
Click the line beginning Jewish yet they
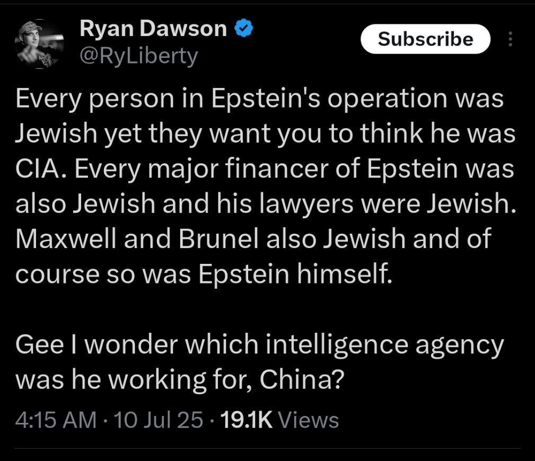(x=266, y=134)
